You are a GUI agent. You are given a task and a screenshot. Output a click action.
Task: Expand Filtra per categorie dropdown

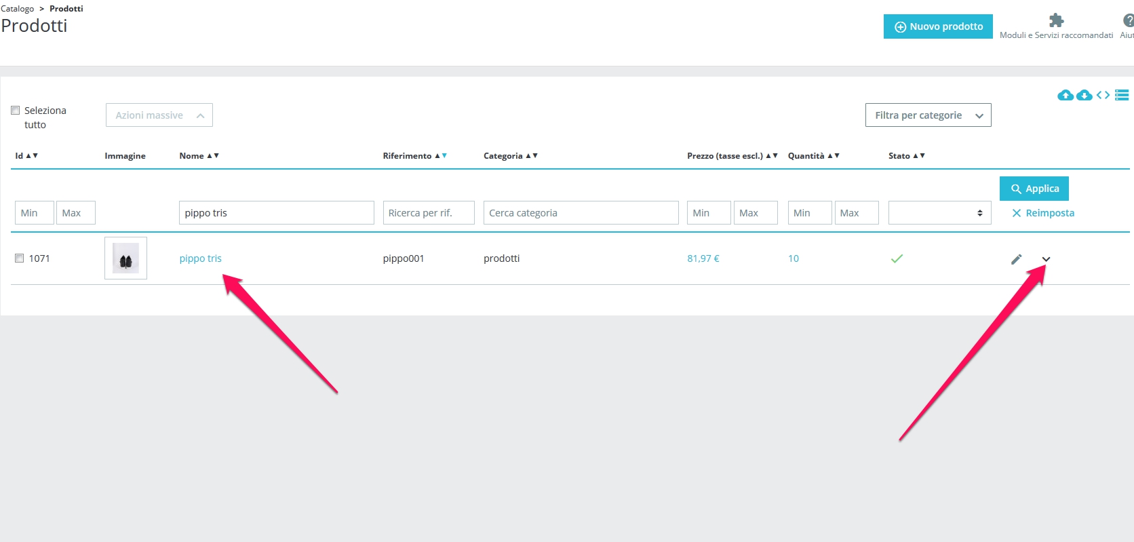coord(928,115)
